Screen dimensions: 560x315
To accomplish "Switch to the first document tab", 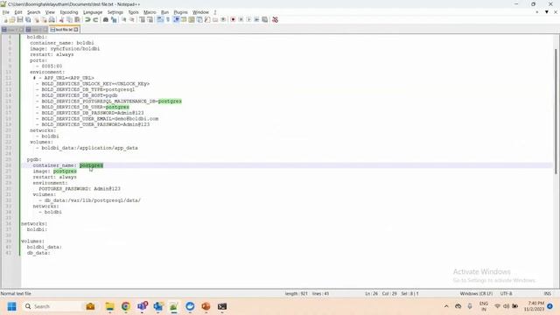I will (12, 30).
